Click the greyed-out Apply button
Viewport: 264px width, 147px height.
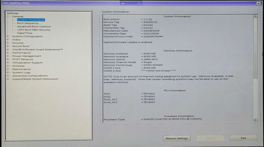point(210,138)
